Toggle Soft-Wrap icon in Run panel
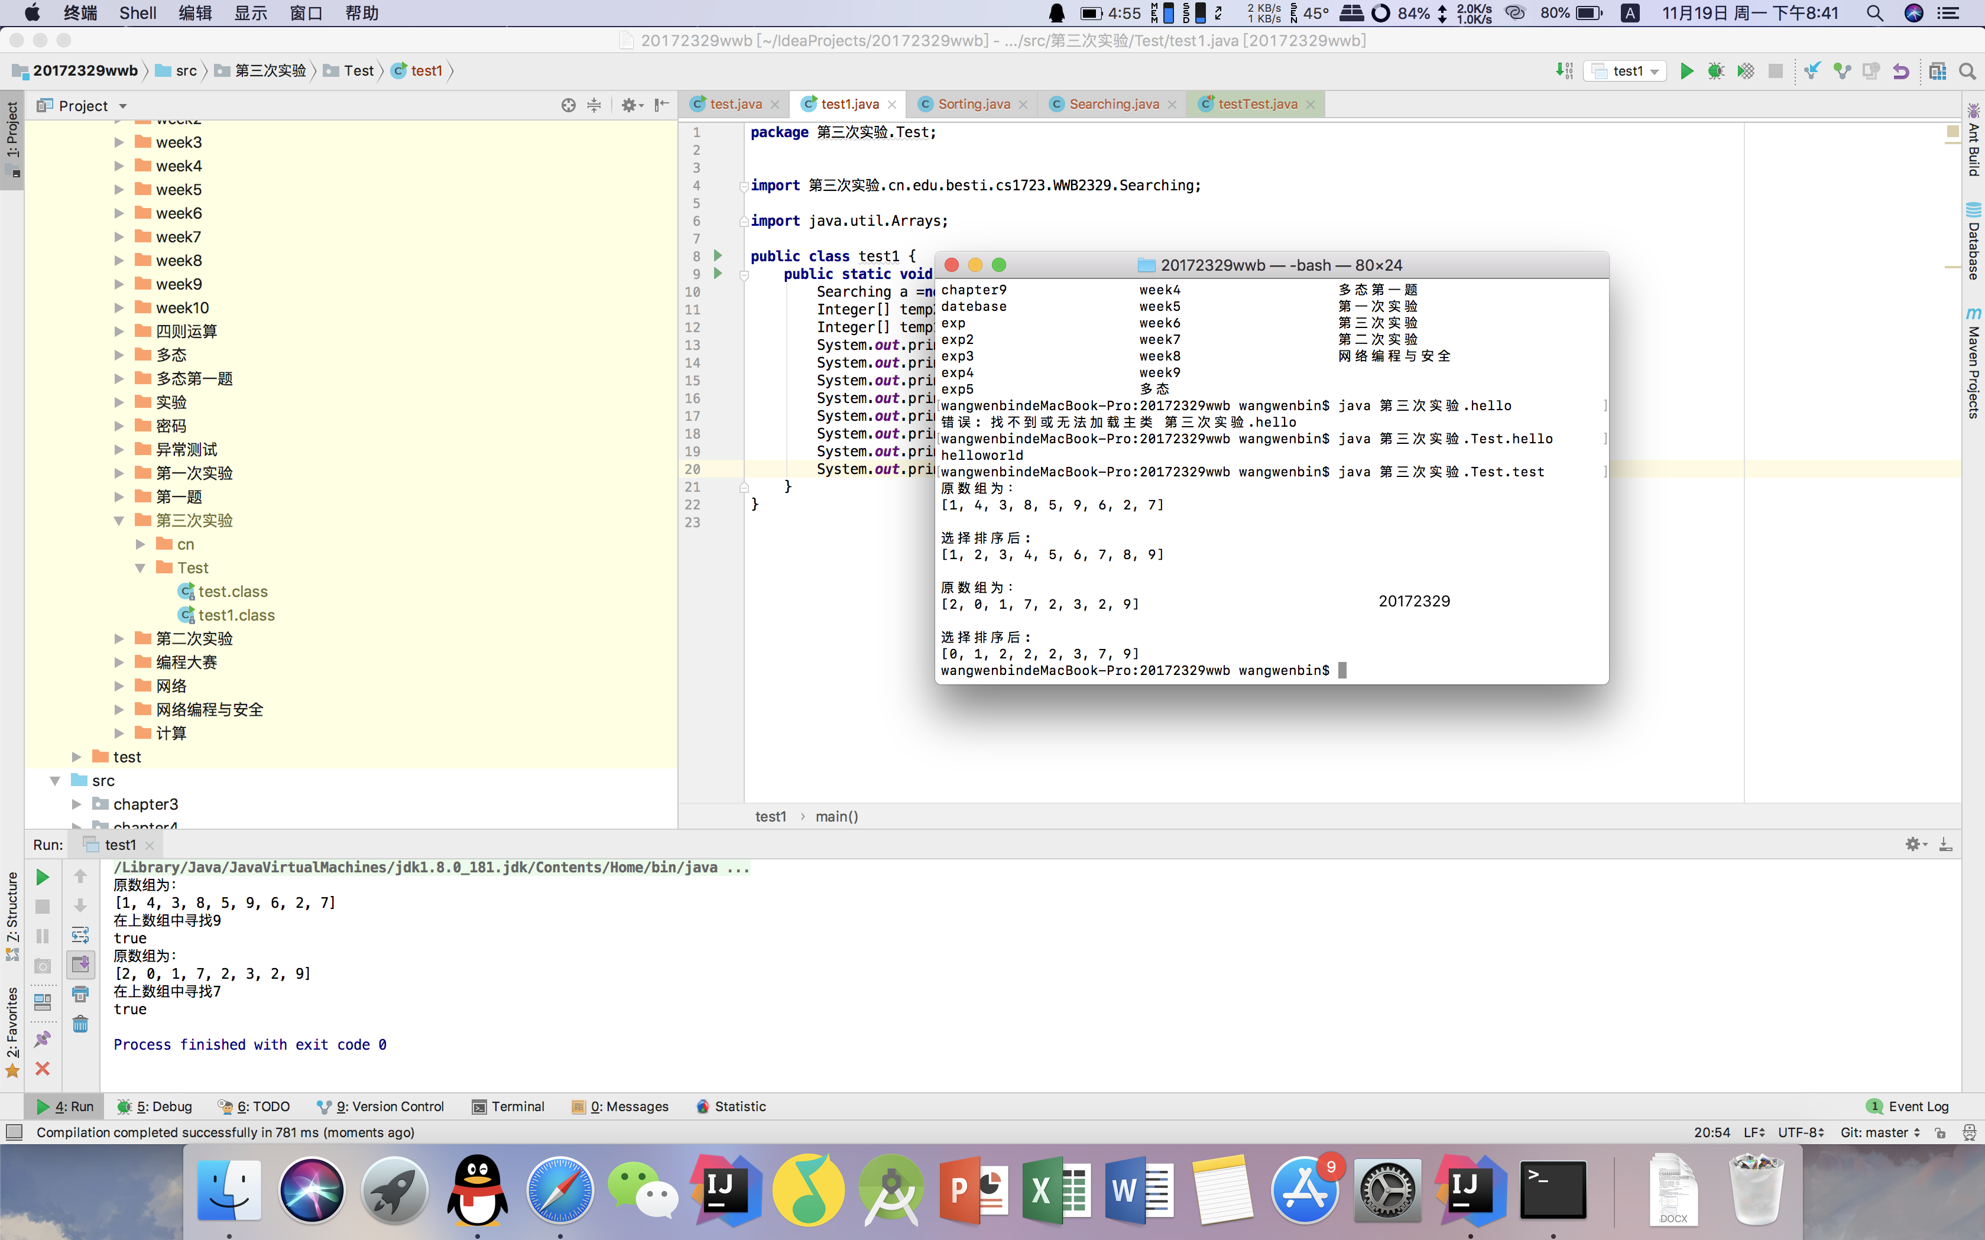This screenshot has width=1985, height=1240. tap(80, 935)
